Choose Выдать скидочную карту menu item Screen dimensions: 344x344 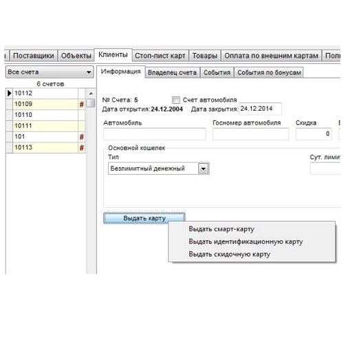[x=229, y=254]
